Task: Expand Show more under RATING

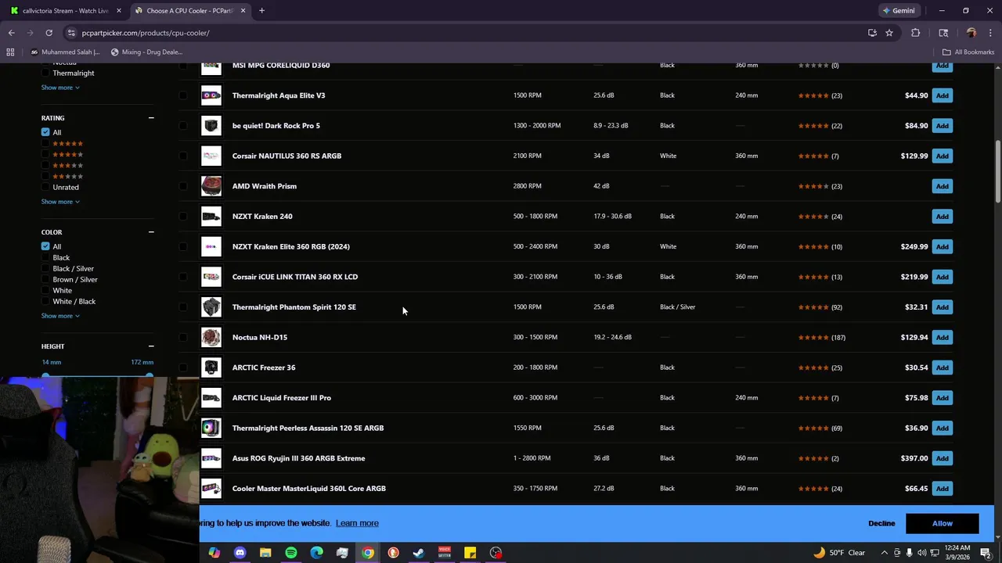Action: pos(60,202)
